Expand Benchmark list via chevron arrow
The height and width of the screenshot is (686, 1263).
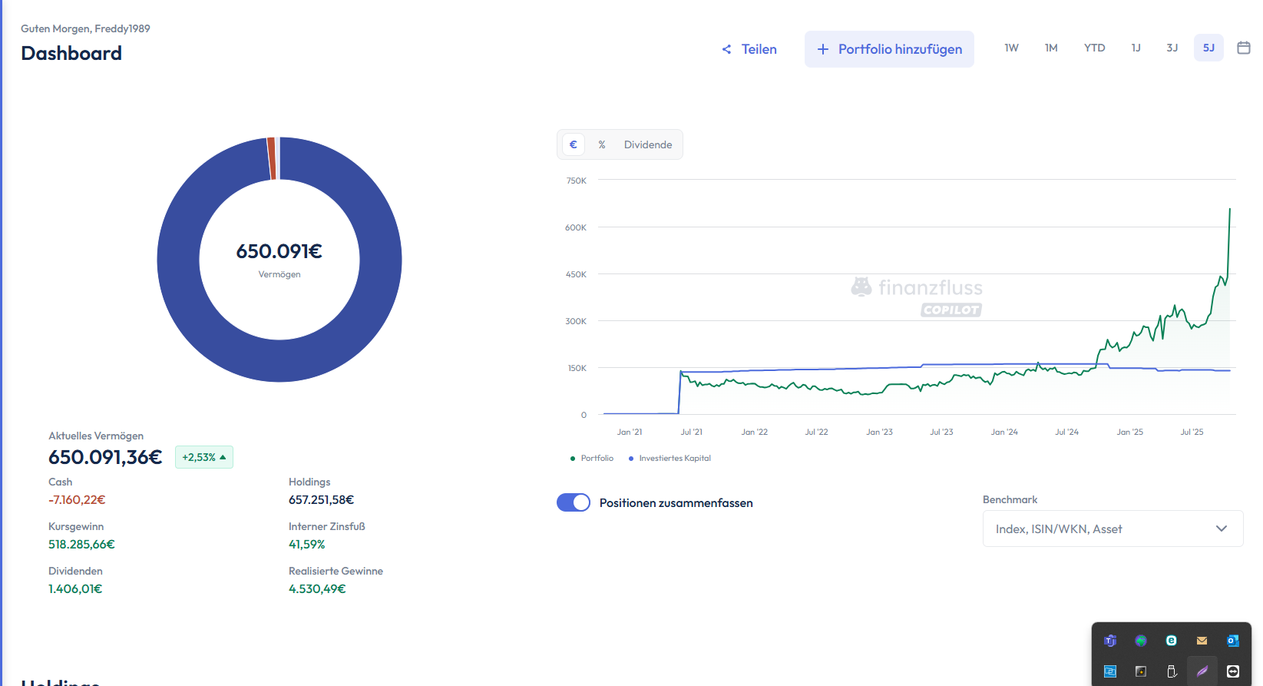point(1221,529)
